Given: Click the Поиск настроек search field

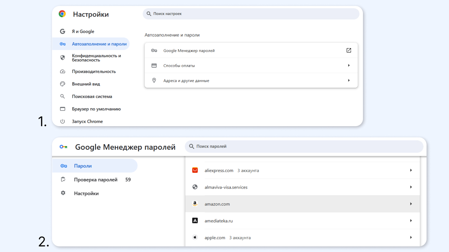Looking at the screenshot, I should (x=251, y=14).
